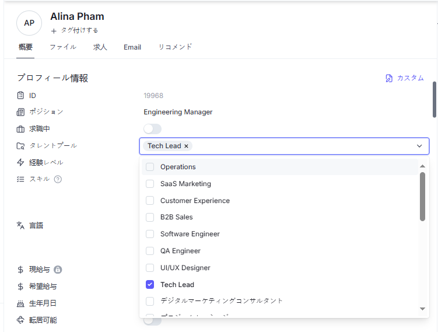This screenshot has width=438, height=332.
Task: Collapse the タレントプール dropdown chevron
Action: (419, 146)
